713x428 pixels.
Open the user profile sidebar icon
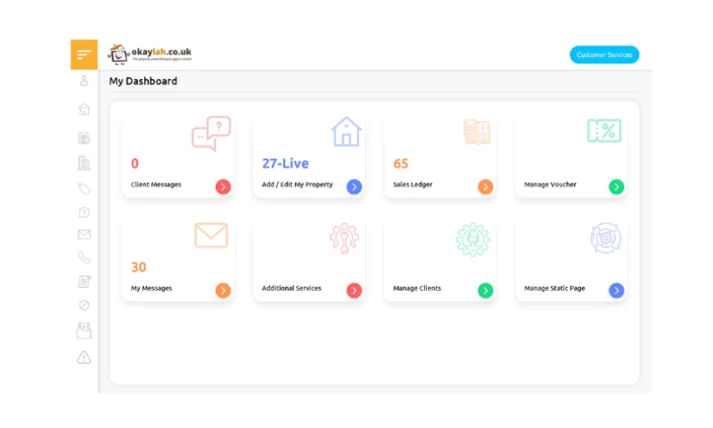click(84, 81)
